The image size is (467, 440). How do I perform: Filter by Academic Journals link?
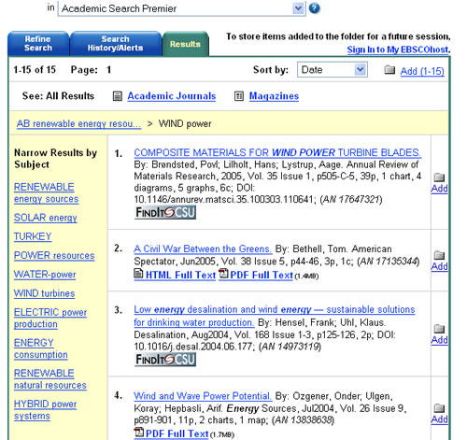(x=172, y=96)
